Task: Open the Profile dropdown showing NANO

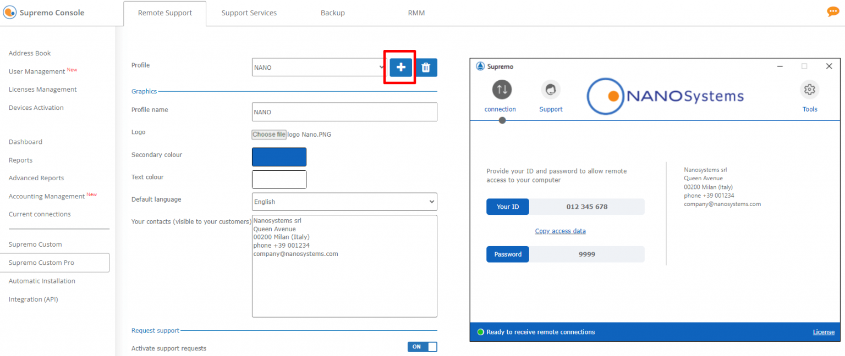Action: click(x=318, y=67)
